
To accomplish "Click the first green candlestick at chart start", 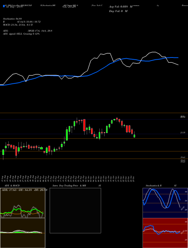I will [3, 152].
